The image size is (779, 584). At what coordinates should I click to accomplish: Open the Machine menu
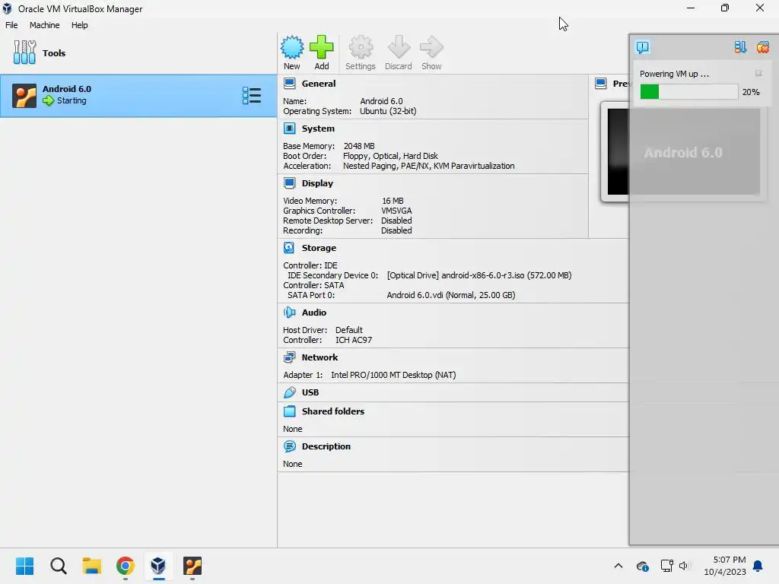click(45, 25)
